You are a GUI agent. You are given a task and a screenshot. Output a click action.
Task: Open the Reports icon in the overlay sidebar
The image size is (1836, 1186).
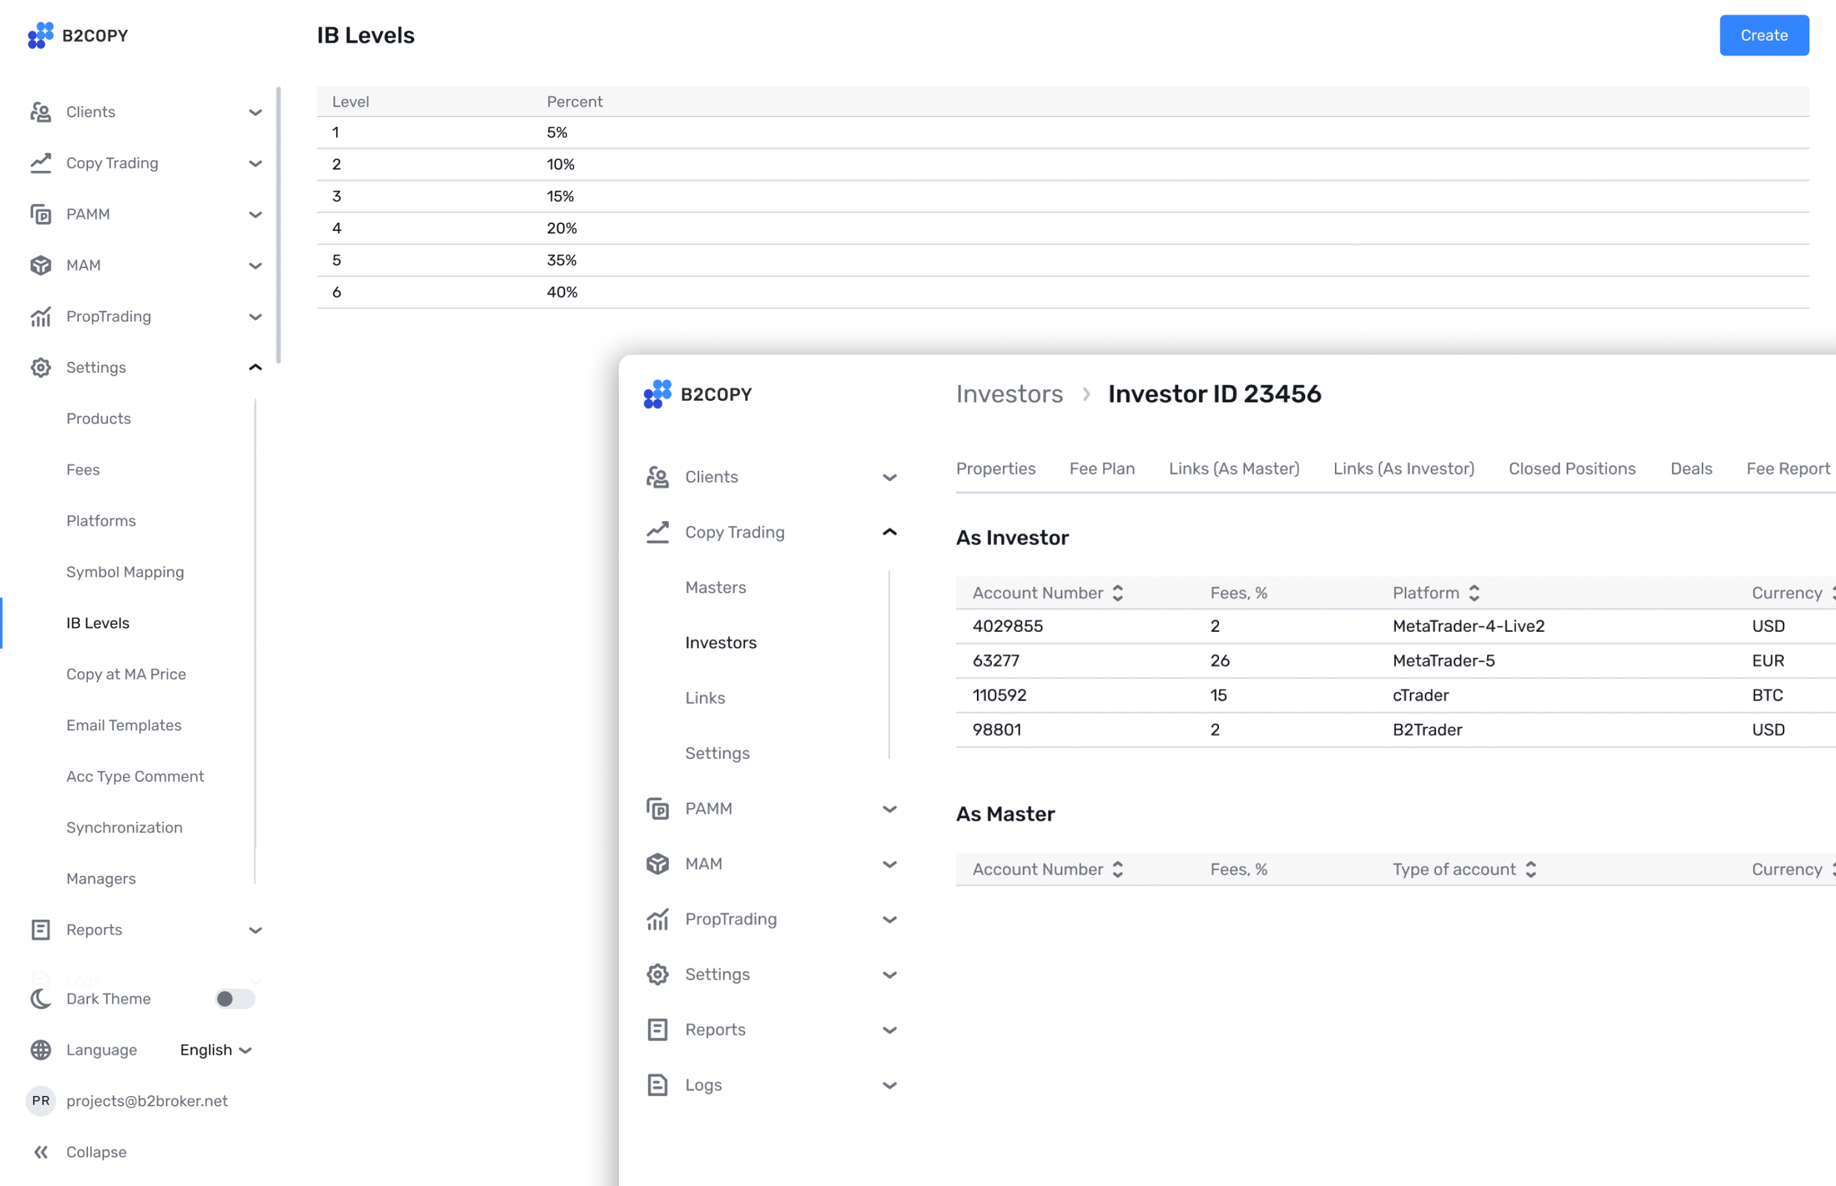pyautogui.click(x=658, y=1029)
